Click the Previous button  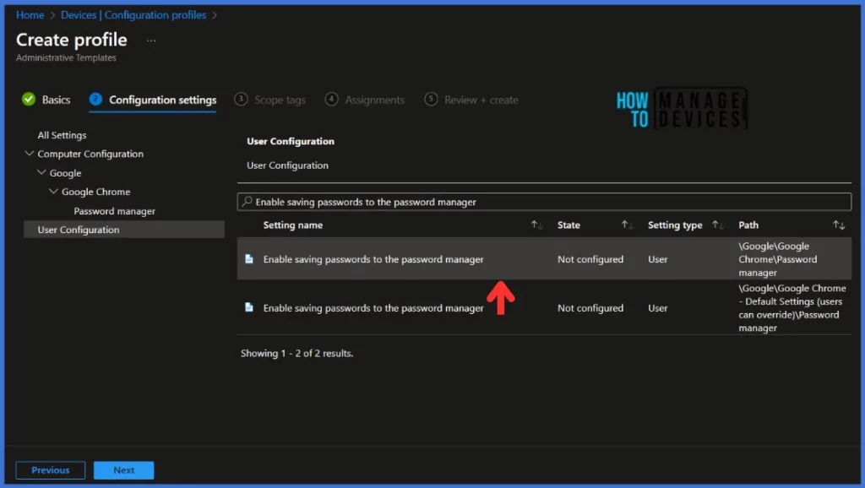point(50,470)
